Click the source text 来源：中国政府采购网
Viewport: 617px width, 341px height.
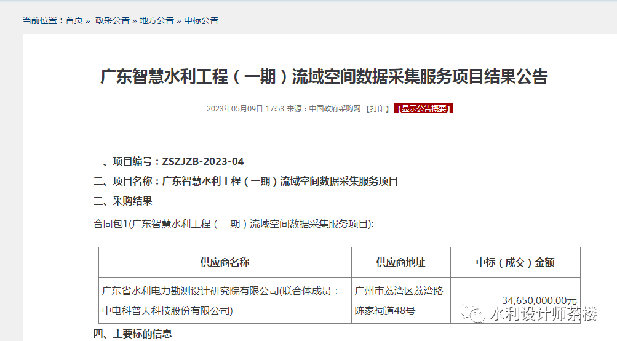coord(324,109)
